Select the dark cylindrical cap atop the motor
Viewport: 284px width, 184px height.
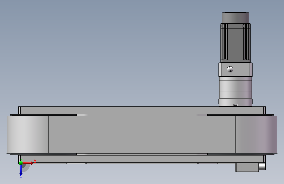(x=236, y=18)
